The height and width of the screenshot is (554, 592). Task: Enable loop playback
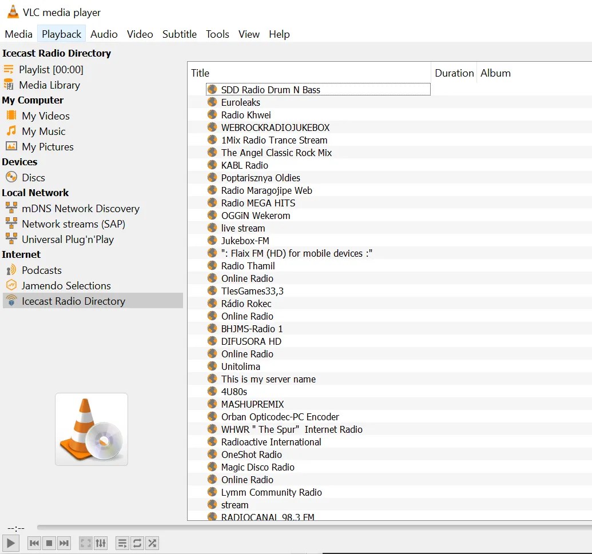(x=137, y=543)
